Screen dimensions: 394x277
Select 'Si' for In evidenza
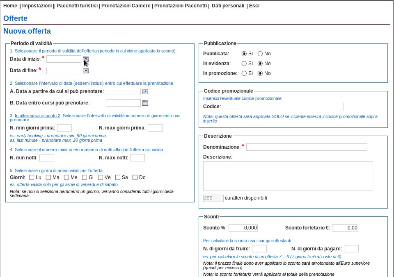(x=244, y=64)
